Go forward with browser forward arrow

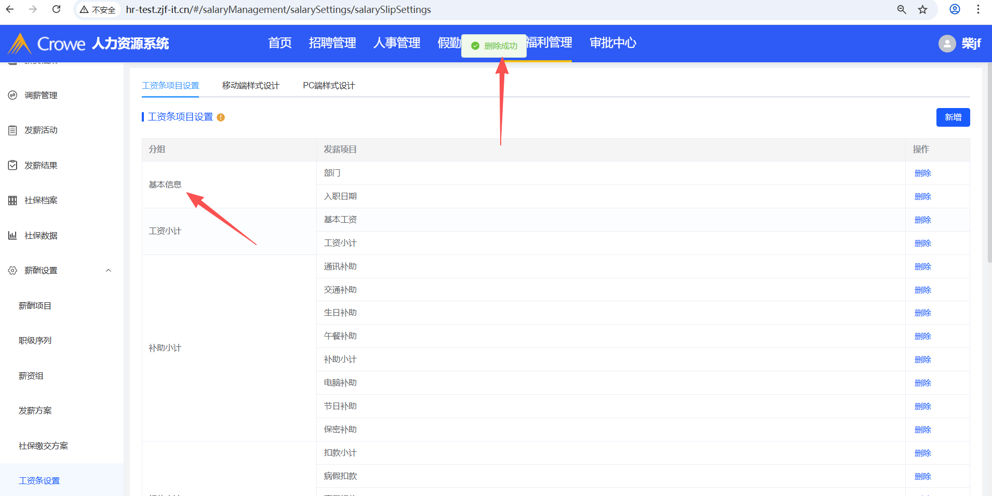pos(33,9)
